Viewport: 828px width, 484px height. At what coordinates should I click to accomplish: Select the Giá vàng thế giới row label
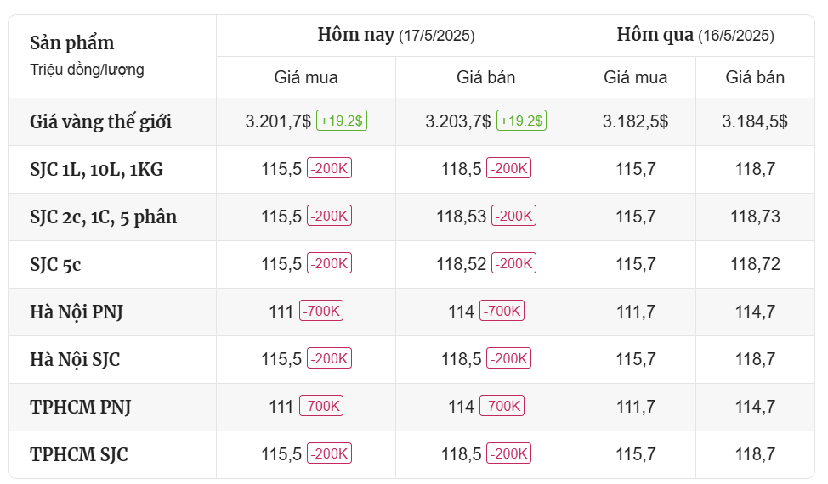[101, 121]
